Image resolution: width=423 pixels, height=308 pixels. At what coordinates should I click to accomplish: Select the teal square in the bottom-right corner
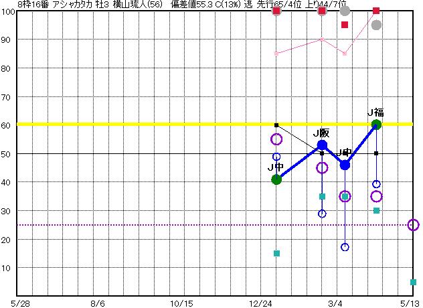point(413,283)
